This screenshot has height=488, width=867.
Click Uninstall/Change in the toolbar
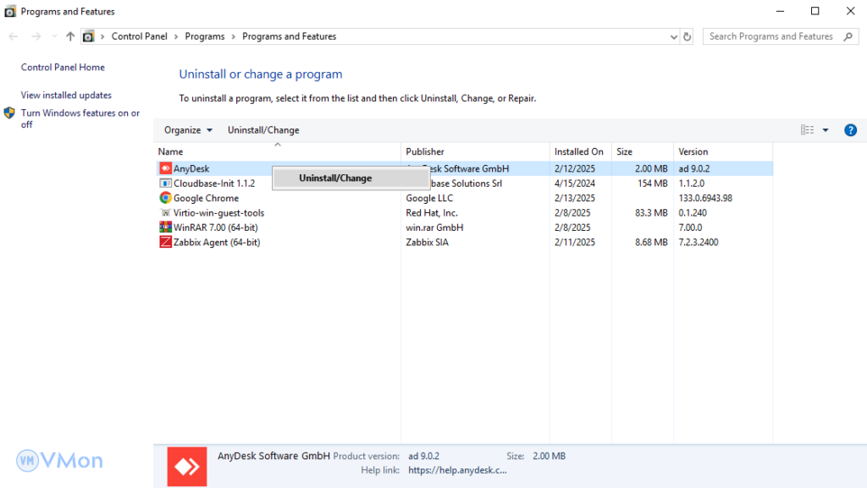(x=263, y=130)
